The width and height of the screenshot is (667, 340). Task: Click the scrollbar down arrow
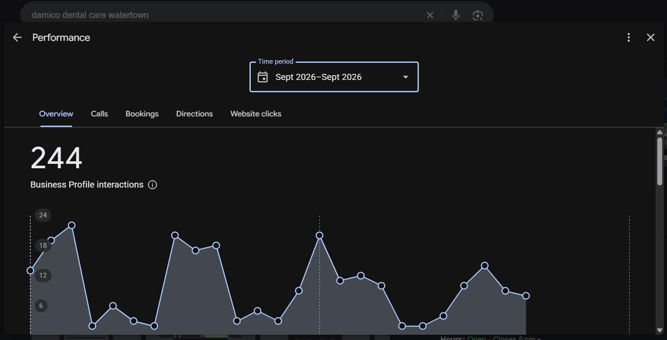coord(660,330)
